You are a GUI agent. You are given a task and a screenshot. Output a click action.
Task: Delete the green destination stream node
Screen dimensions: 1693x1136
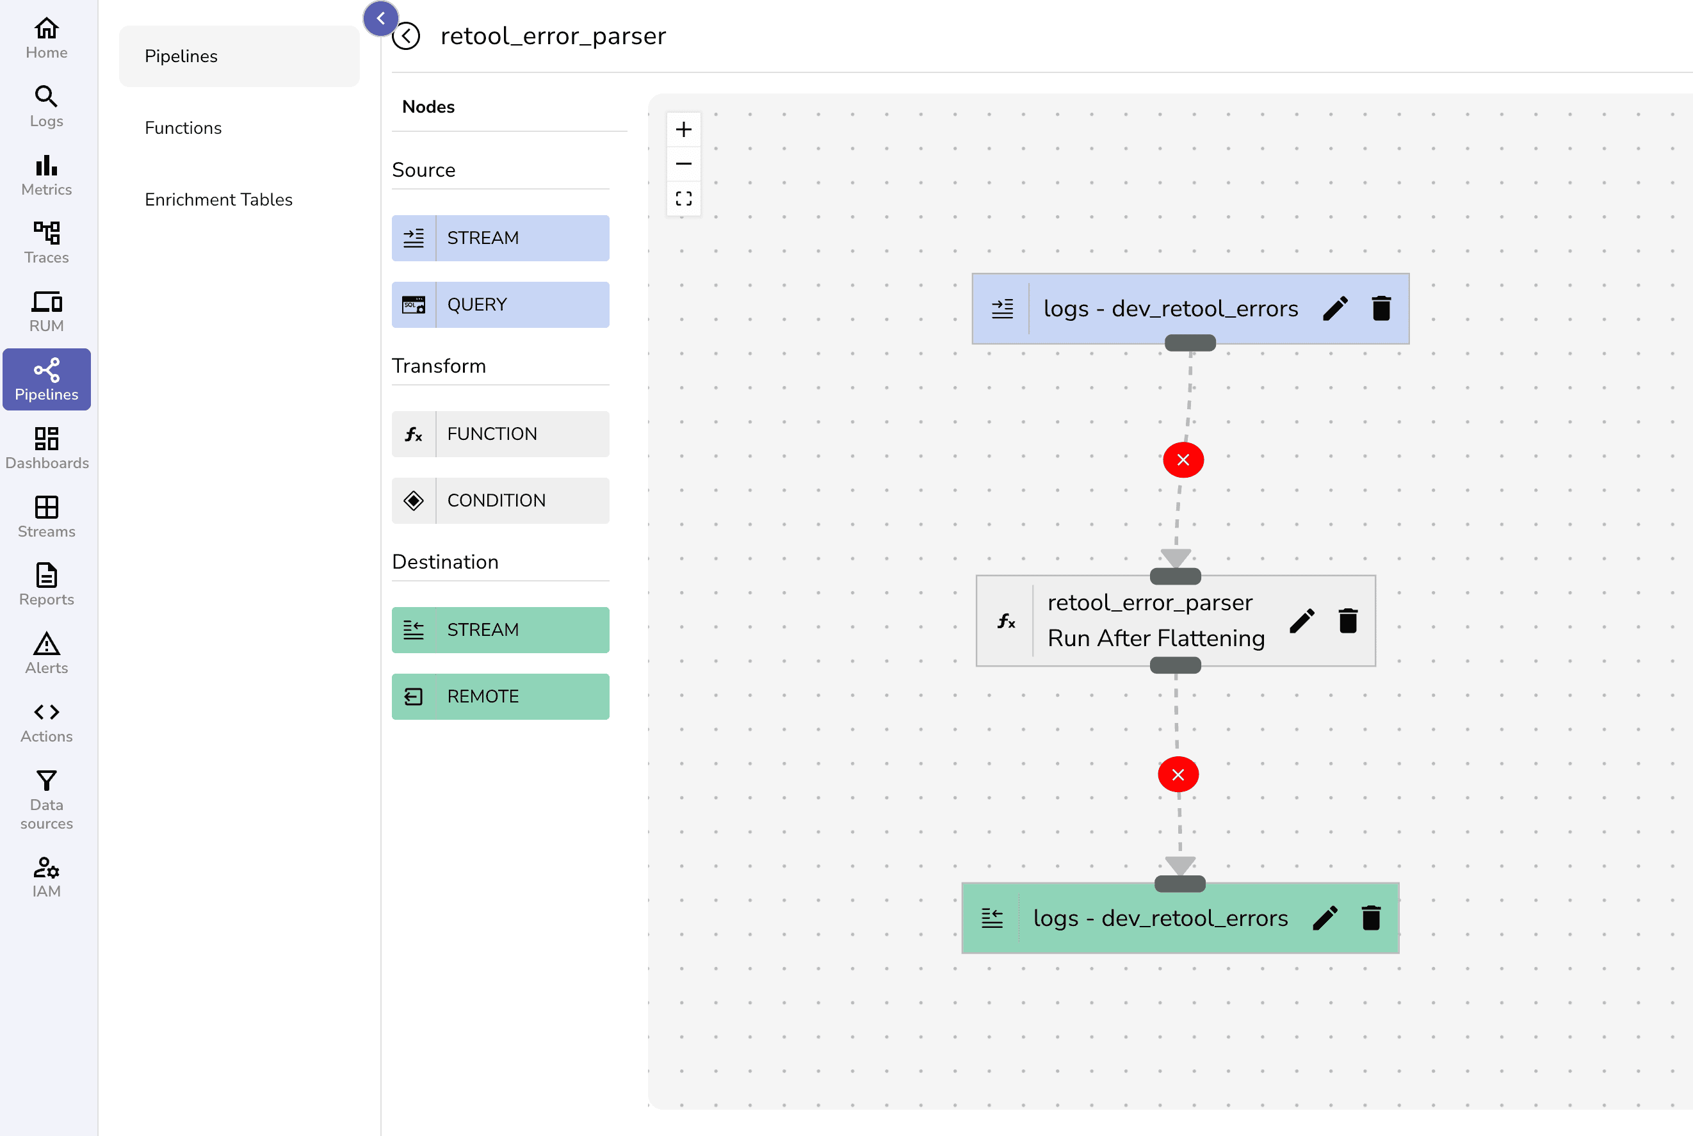1371,918
